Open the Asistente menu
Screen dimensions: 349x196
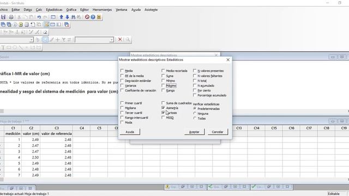tap(151, 10)
